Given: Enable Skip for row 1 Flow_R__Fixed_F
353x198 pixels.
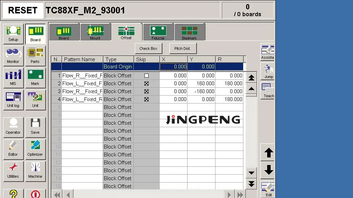Looking at the screenshot, I should (x=147, y=76).
